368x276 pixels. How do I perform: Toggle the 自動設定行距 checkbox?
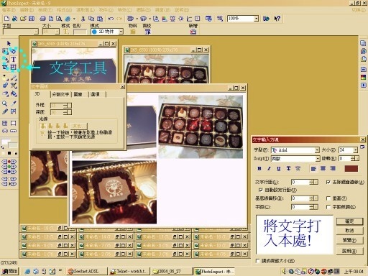point(261,190)
